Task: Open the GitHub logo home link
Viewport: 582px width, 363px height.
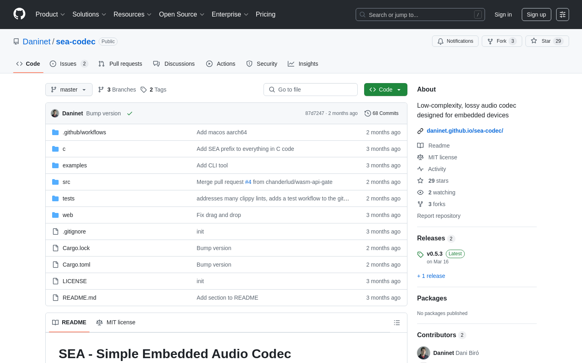Action: 19,14
